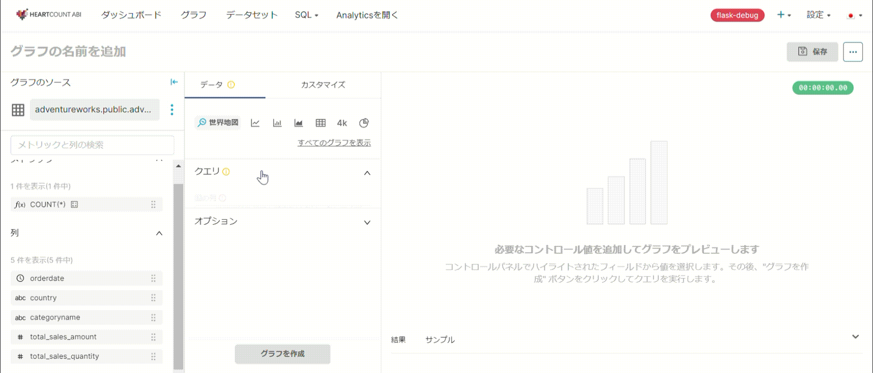Click the info icon beside クエリ
Viewport: 873px width, 373px height.
(226, 172)
